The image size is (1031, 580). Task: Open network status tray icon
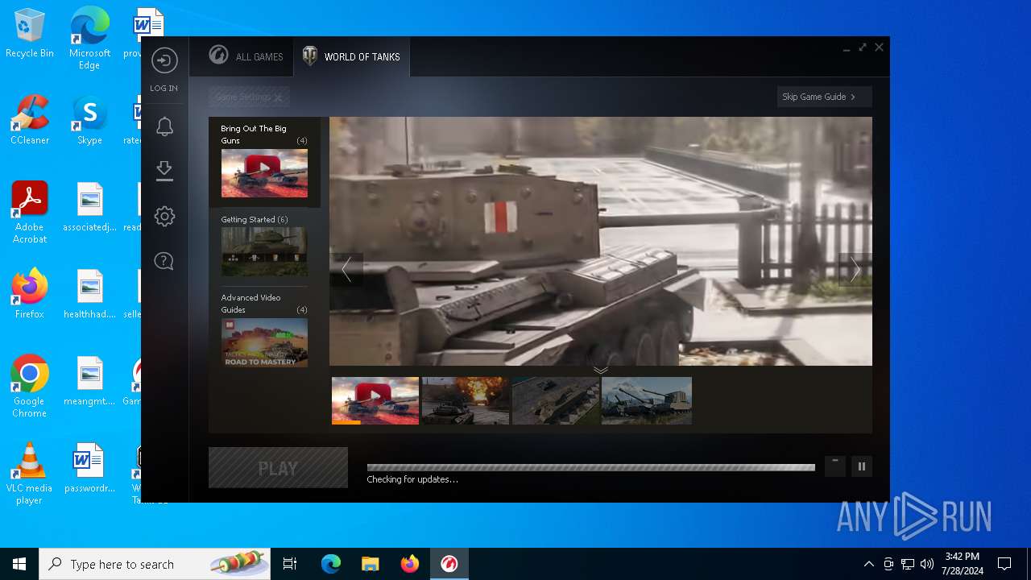tap(908, 564)
